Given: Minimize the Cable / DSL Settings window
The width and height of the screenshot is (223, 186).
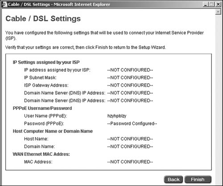Looking at the screenshot, I should 206,4.
